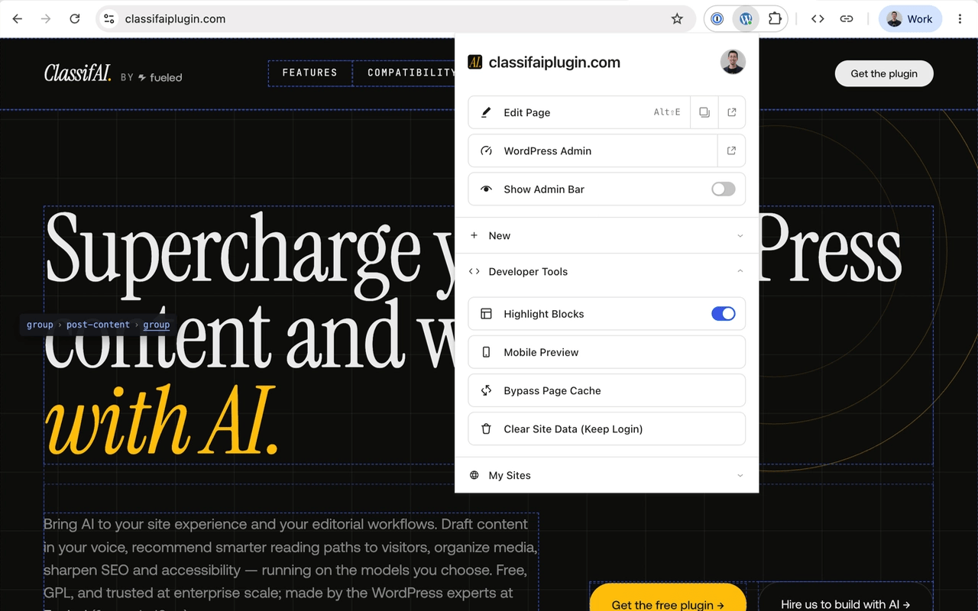Open Edit Page in a new tab
This screenshot has width=978, height=611.
732,112
